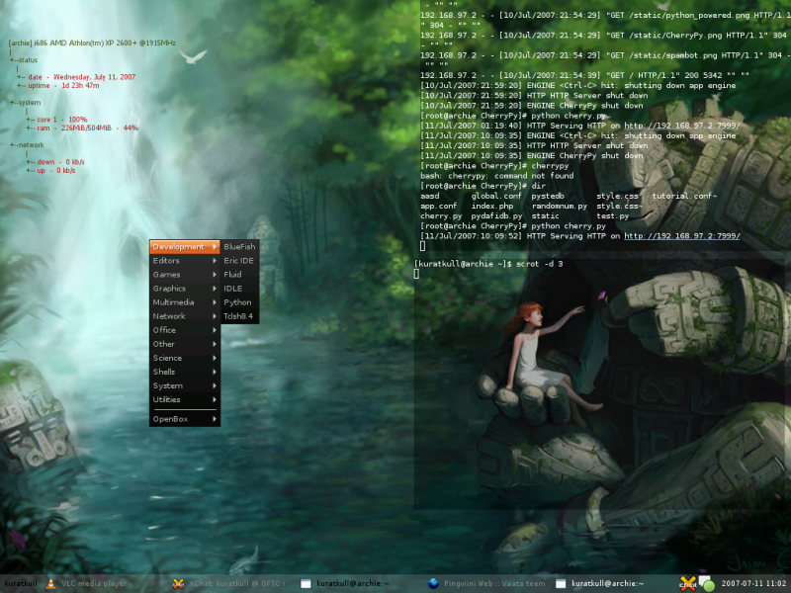
Task: Expand the Network submenu arrow
Action: click(215, 316)
